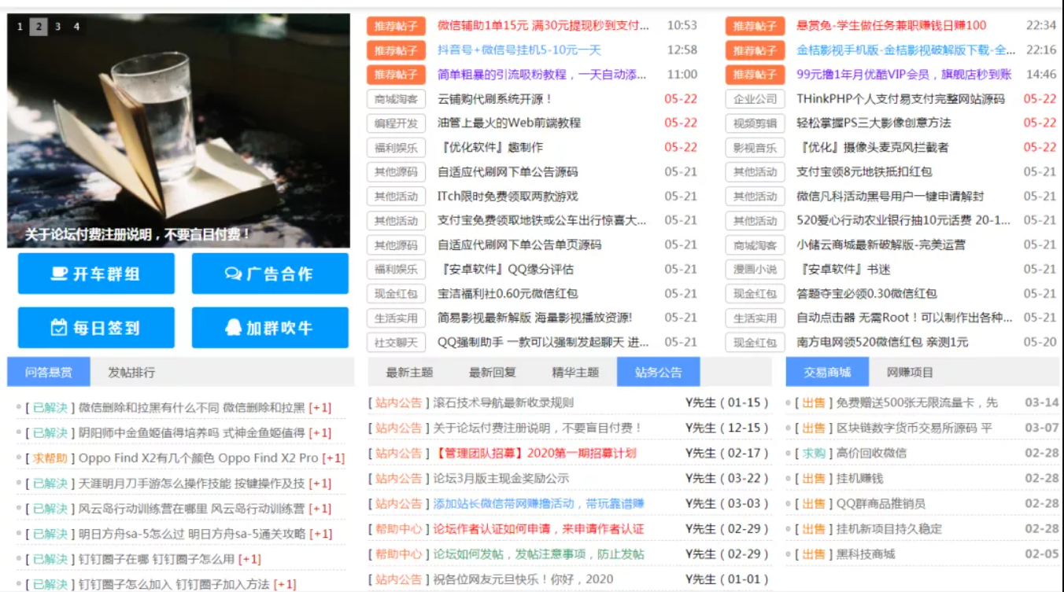Open post 『优化软件』趣制作
The width and height of the screenshot is (1064, 592).
(x=490, y=147)
